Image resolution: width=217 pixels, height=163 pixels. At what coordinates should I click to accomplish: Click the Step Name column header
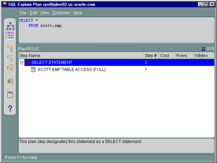click(81, 55)
